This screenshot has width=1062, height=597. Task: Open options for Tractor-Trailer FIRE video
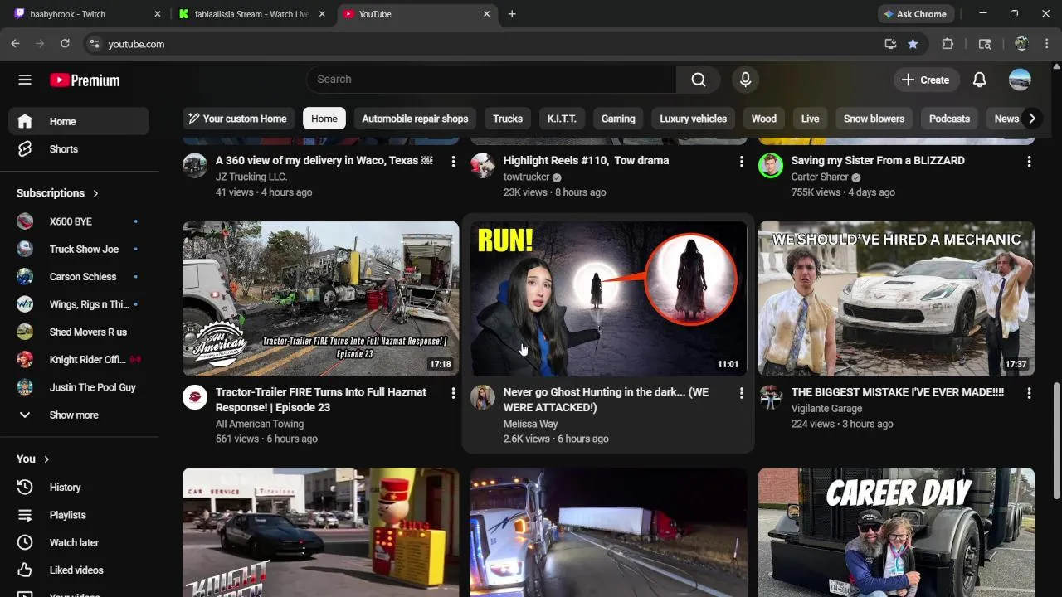click(453, 393)
